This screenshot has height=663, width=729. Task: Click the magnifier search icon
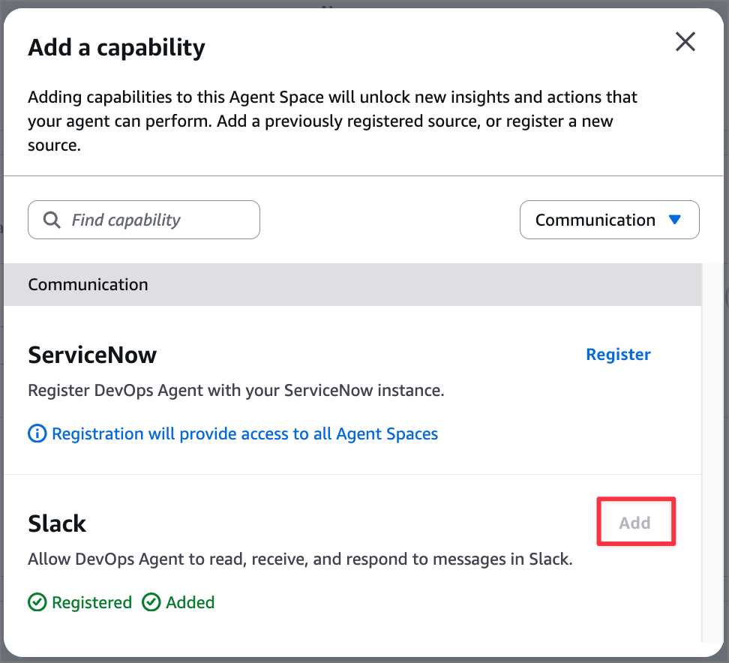(x=52, y=220)
